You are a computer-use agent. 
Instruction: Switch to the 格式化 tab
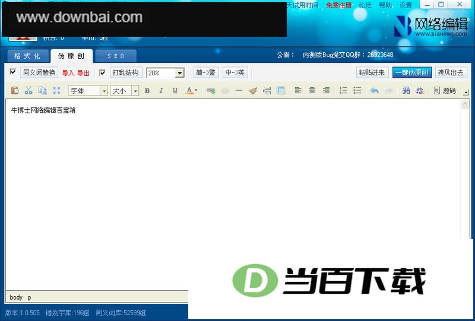27,56
